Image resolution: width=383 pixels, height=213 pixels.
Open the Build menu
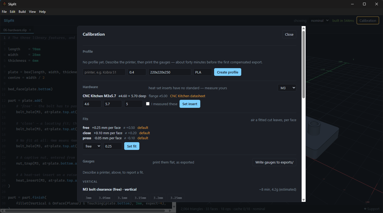point(22,12)
